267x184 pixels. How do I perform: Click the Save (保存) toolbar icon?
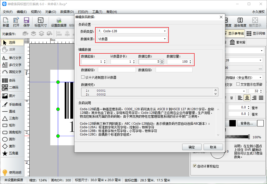coord(26,22)
